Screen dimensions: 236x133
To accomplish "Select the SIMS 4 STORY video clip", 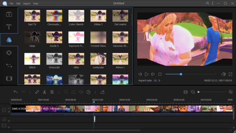I will (x=122, y=110).
